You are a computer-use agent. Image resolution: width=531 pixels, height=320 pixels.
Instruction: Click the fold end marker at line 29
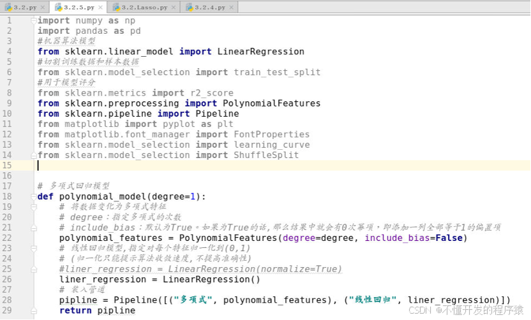click(34, 310)
